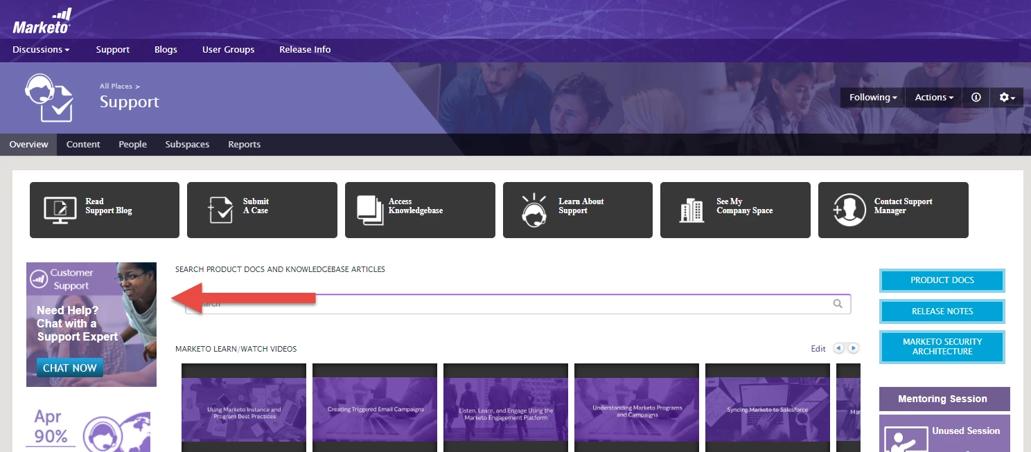Open Listen, Learn, and Engage video
Screen dimensions: 1031x452
point(506,408)
